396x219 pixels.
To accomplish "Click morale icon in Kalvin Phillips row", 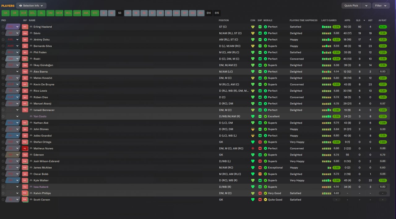I will 265,193.
